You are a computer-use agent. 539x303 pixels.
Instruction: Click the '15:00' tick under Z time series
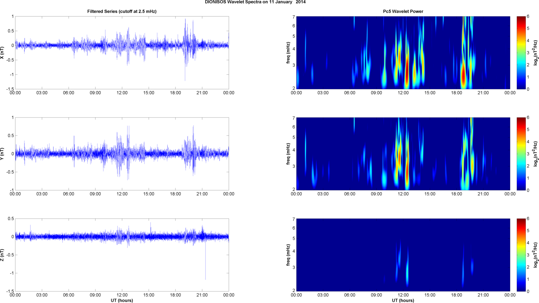149,295
